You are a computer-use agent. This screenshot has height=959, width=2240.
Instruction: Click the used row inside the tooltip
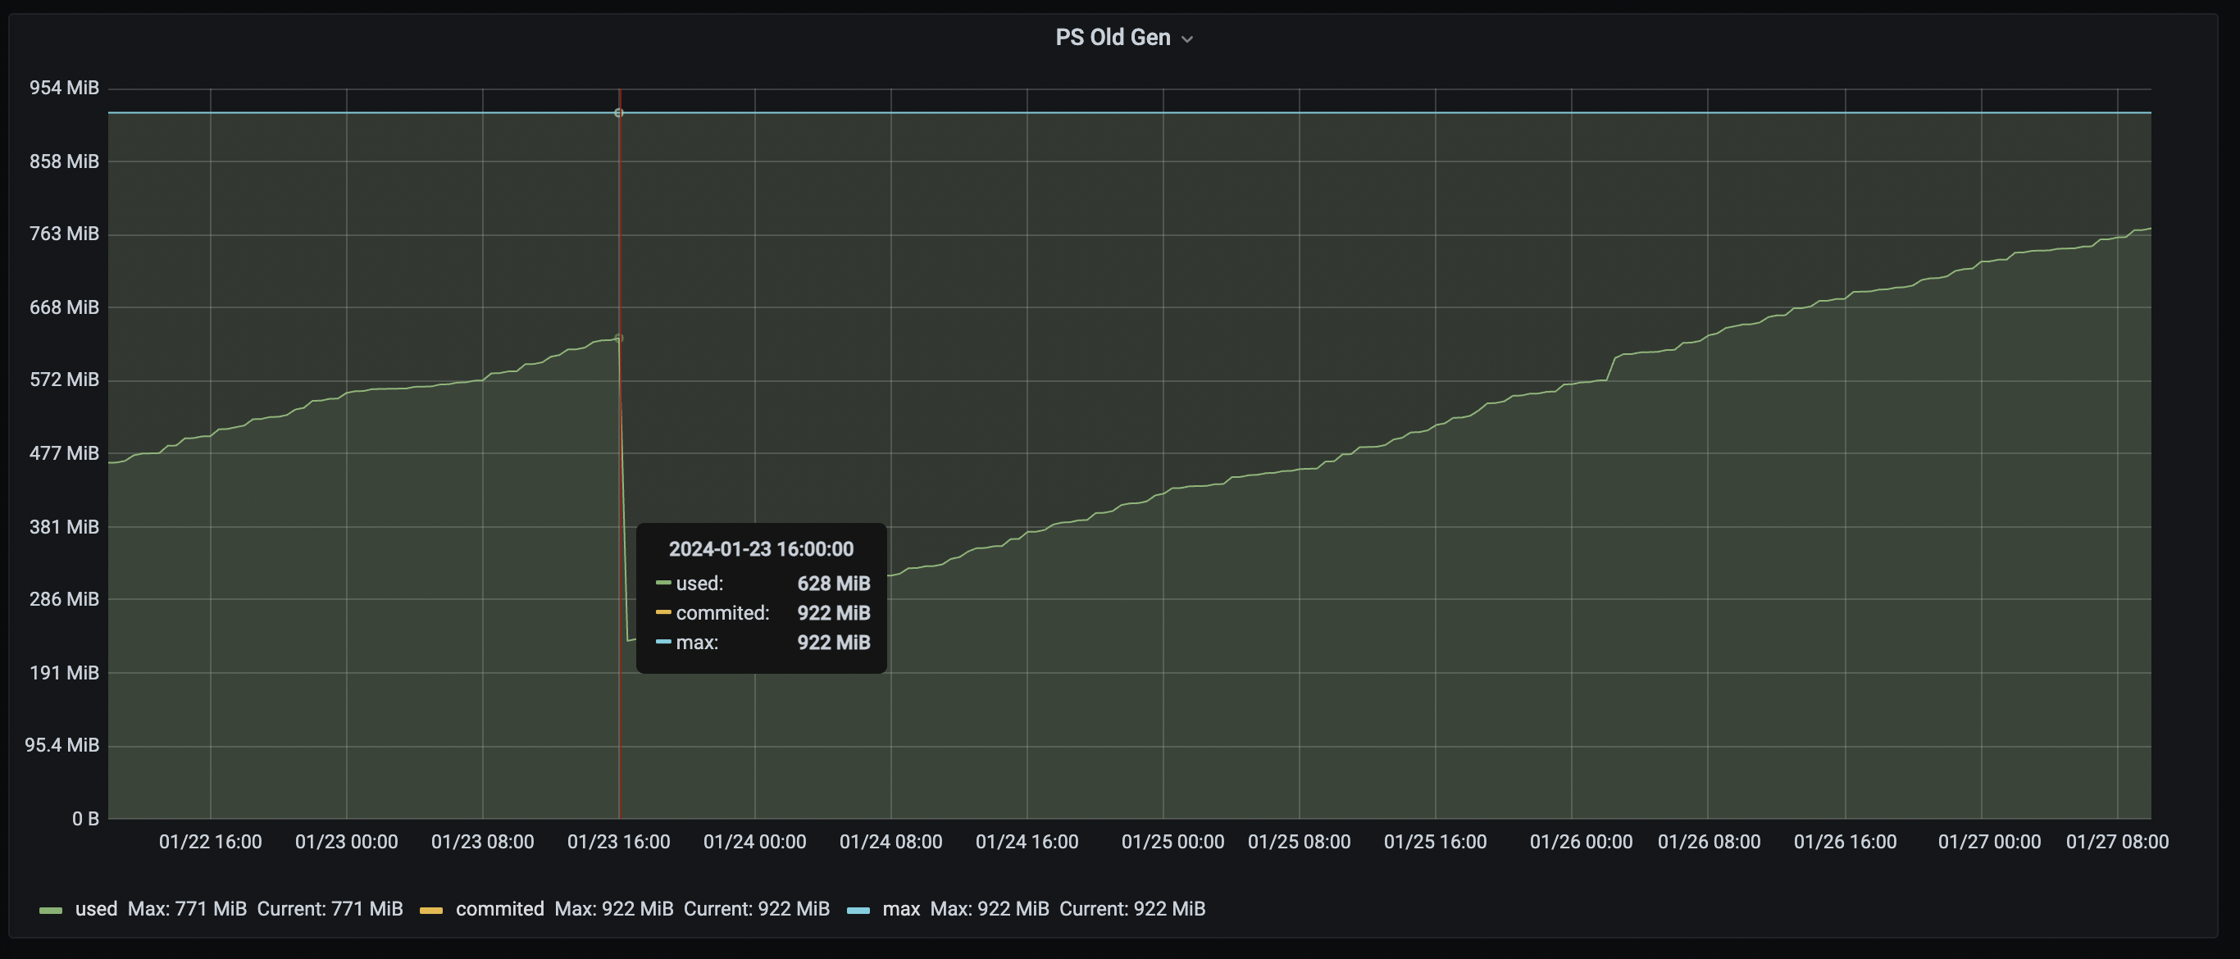pyautogui.click(x=762, y=584)
